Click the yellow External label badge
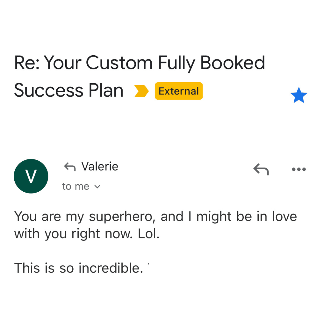323x323 pixels. coord(179,91)
